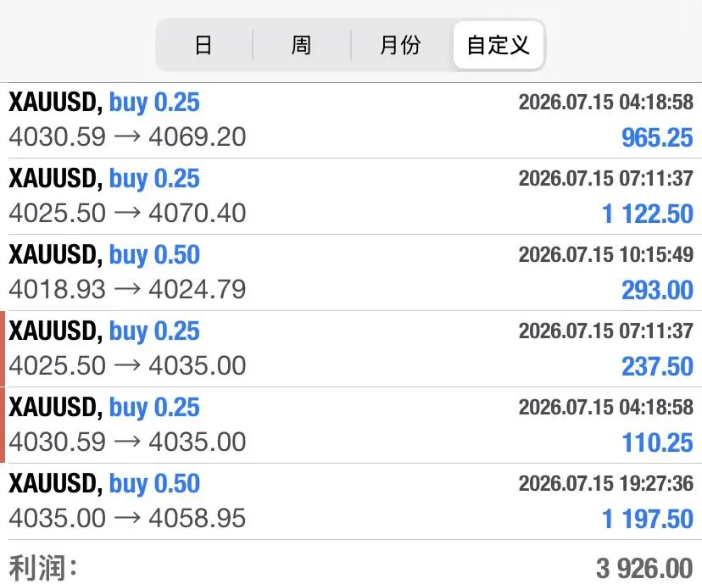Click the 利润 profit total label
The image size is (702, 584).
(43, 568)
